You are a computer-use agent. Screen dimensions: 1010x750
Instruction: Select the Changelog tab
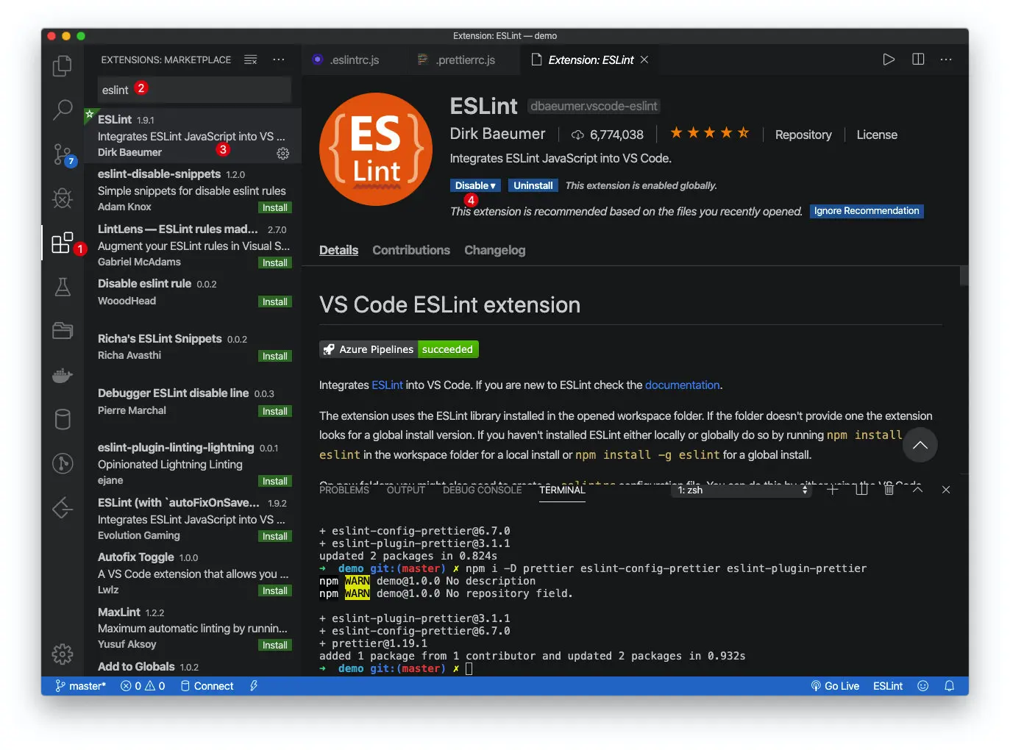[x=495, y=250]
